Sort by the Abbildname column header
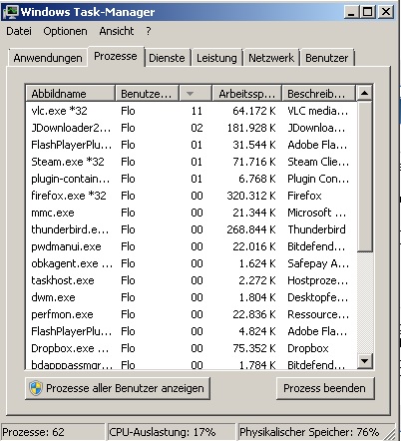The height and width of the screenshot is (441, 401). pos(70,94)
